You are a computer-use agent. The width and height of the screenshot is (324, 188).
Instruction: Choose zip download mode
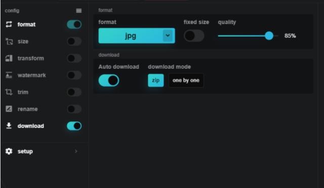click(x=156, y=80)
